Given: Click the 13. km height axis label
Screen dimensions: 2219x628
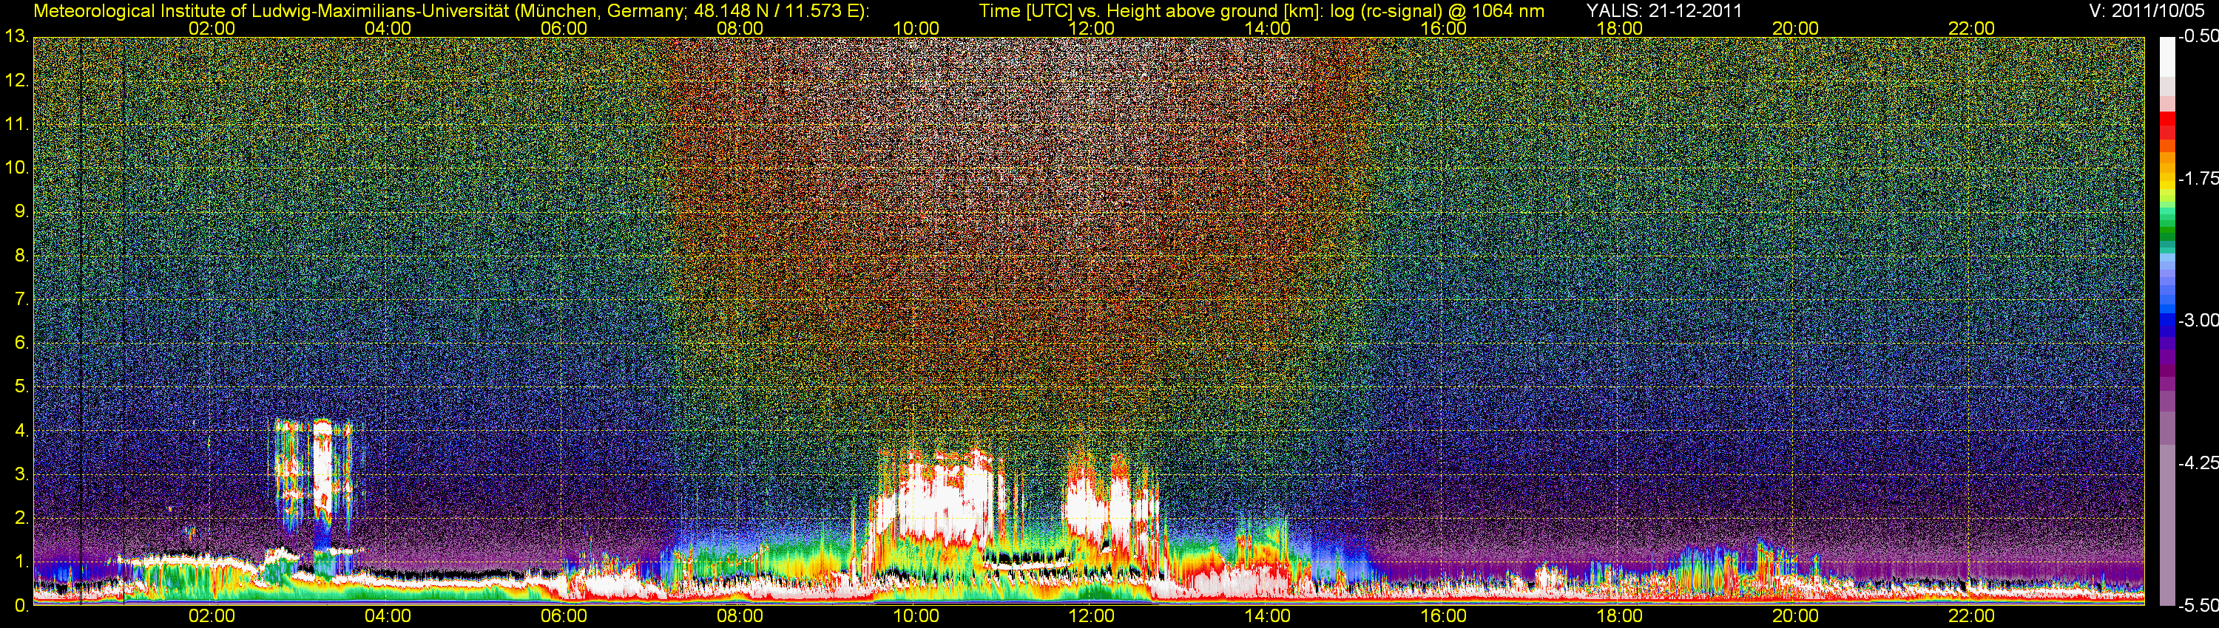Looking at the screenshot, I should pos(17,36).
